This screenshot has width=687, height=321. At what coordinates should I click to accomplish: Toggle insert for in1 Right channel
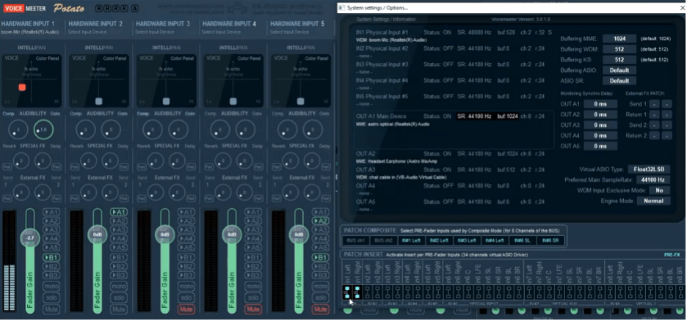[357, 292]
